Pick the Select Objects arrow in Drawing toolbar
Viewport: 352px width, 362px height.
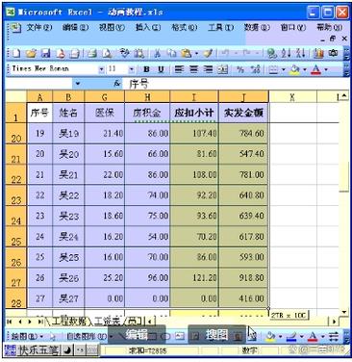click(53, 337)
